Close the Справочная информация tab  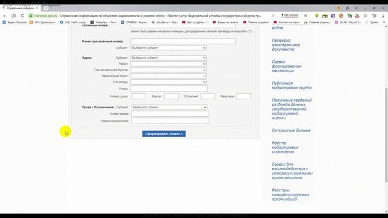(37, 8)
